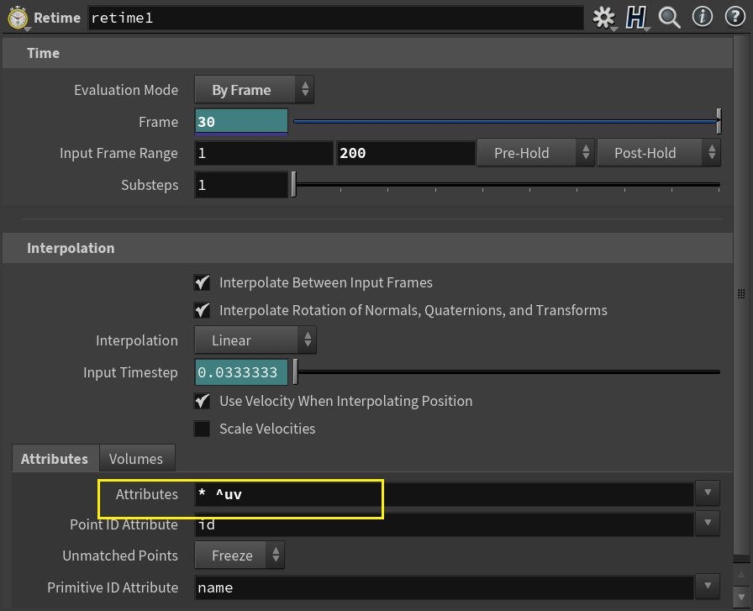Open the gear parameter settings menu

pyautogui.click(x=603, y=18)
